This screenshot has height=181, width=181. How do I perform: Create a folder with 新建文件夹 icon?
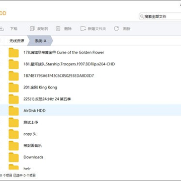pos(83,29)
